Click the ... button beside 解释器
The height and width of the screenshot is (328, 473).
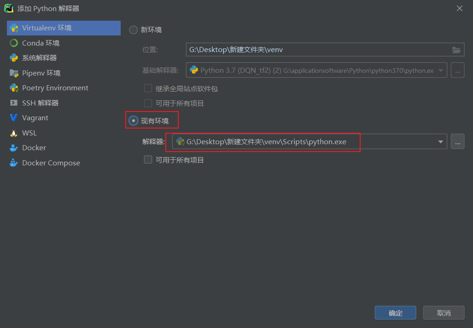[457, 141]
